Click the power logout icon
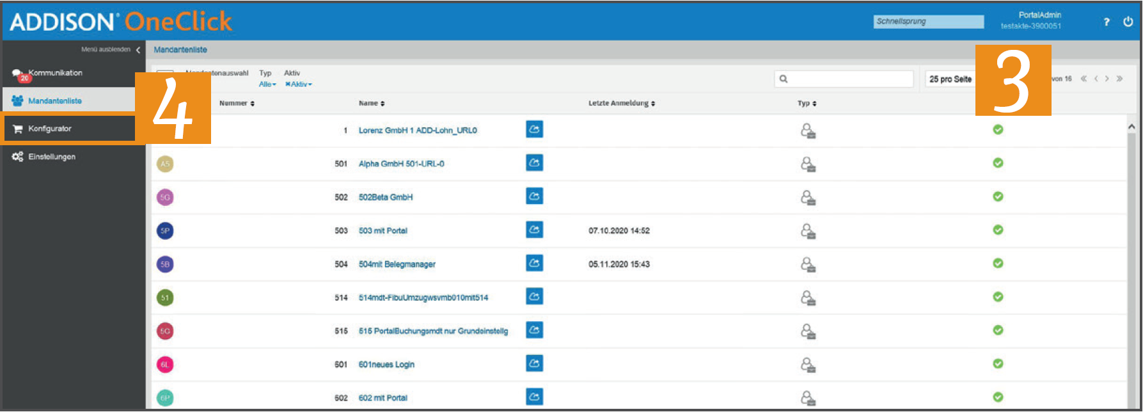Image resolution: width=1143 pixels, height=412 pixels. tap(1128, 22)
